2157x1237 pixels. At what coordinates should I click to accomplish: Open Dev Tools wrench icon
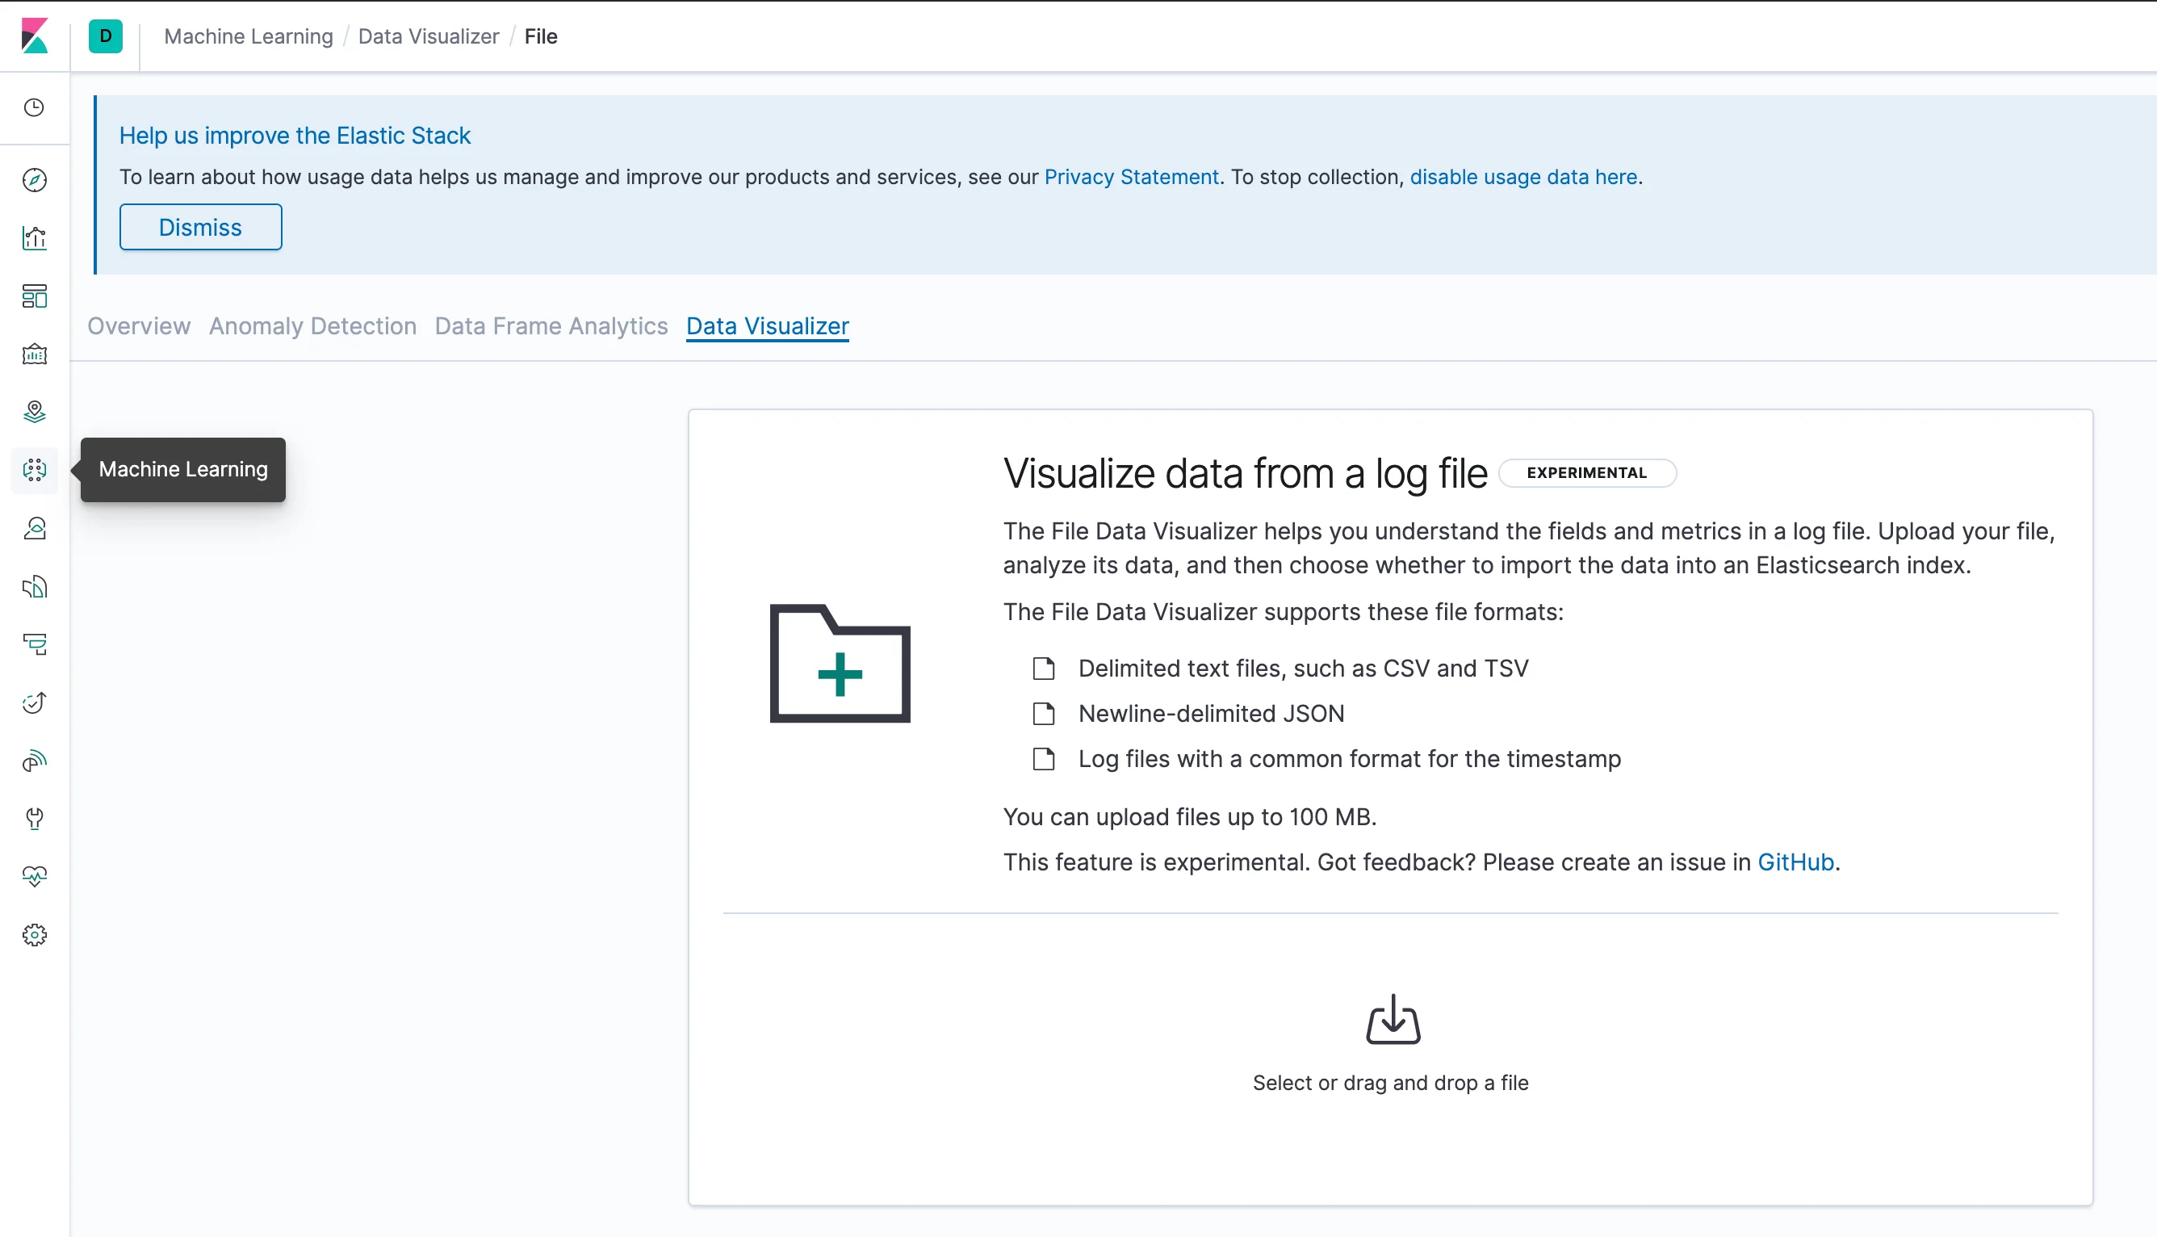point(35,818)
